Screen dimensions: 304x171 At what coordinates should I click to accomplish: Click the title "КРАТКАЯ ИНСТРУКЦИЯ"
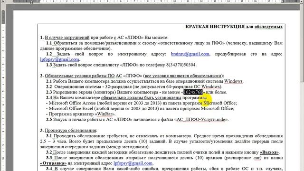pyautogui.click(x=215, y=27)
